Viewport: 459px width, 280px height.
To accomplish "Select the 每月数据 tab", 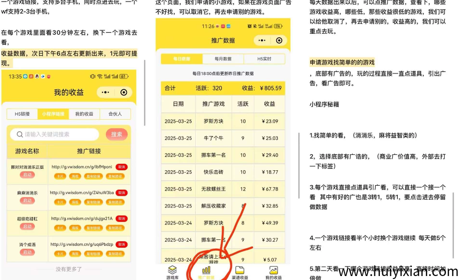I will (223, 59).
